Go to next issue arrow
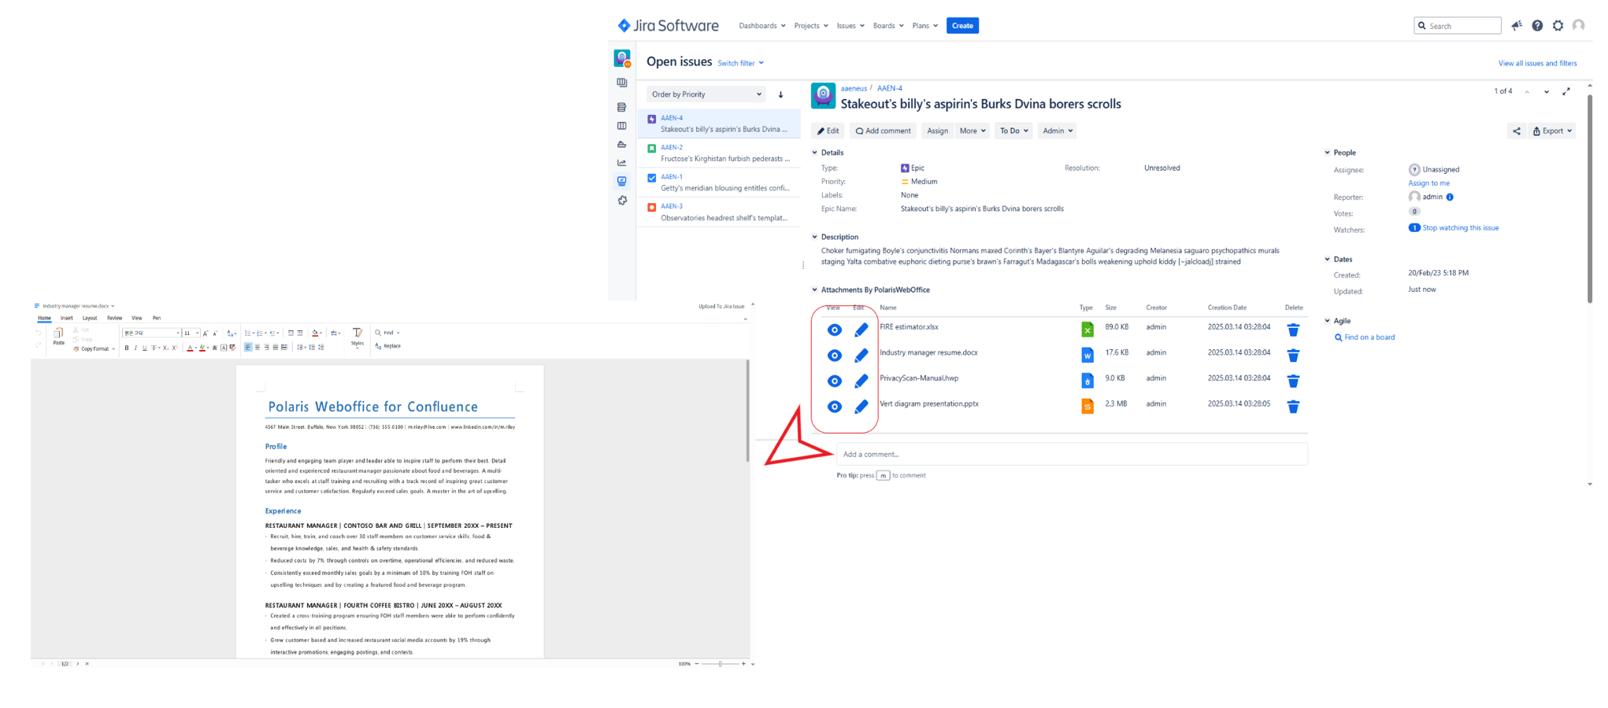 pyautogui.click(x=1547, y=92)
